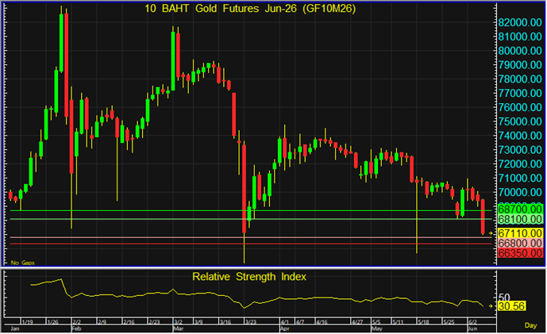Click the 5/25 date marker
Viewport: 547px width, 334px height.
(x=449, y=322)
